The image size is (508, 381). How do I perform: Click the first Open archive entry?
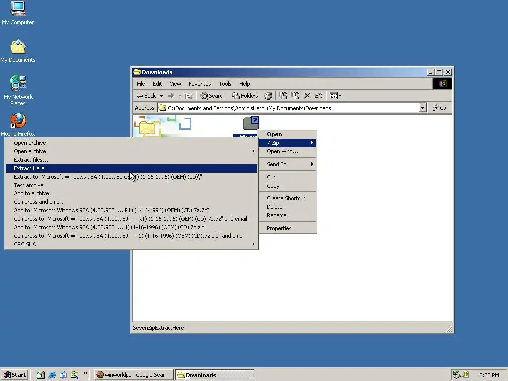click(131, 143)
